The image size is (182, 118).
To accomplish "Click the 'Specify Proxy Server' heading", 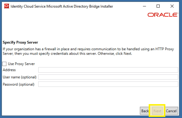I will (20, 42).
